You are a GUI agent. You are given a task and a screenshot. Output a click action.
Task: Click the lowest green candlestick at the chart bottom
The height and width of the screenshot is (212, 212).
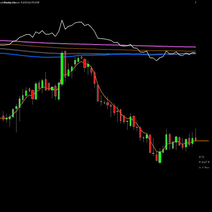(160, 157)
